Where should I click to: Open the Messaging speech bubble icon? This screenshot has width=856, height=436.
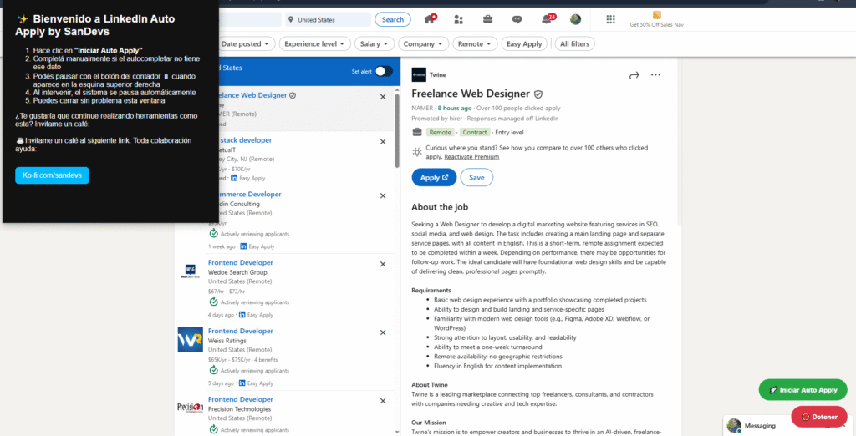(517, 19)
